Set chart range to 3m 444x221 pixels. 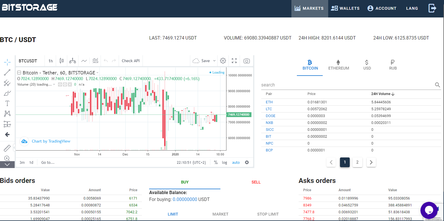point(22,162)
